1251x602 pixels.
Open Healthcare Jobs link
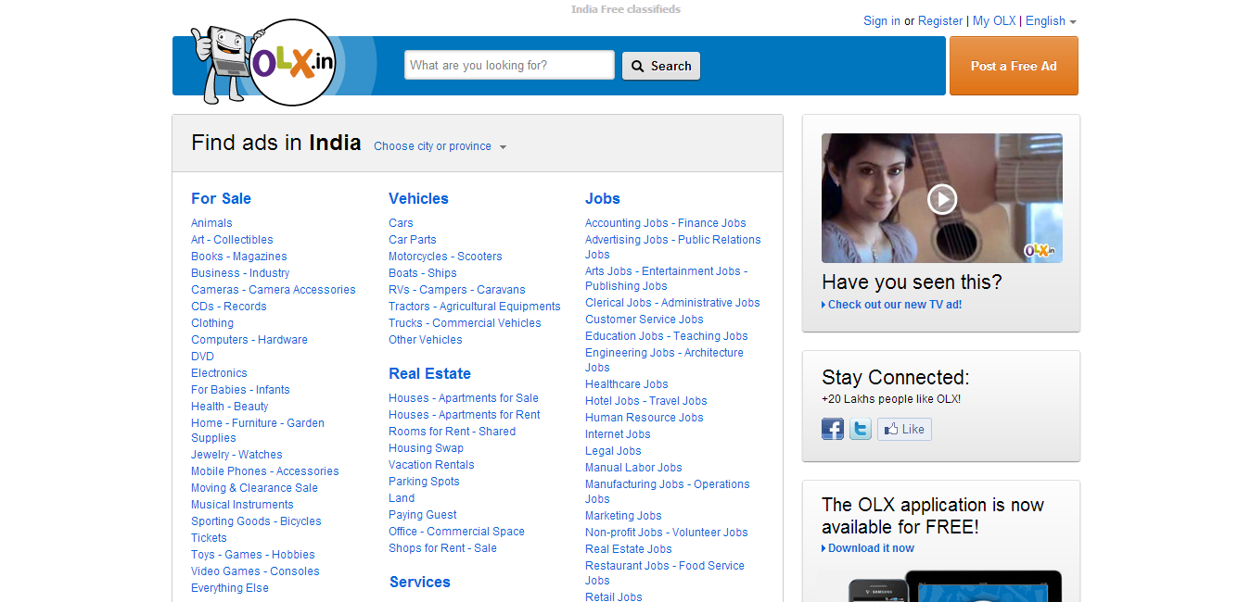point(627,384)
